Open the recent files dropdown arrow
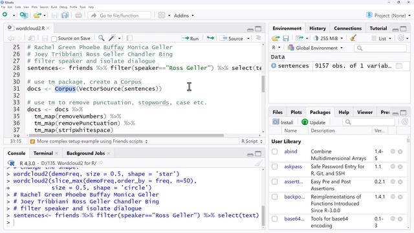The width and height of the screenshot is (414, 233). click(45, 16)
